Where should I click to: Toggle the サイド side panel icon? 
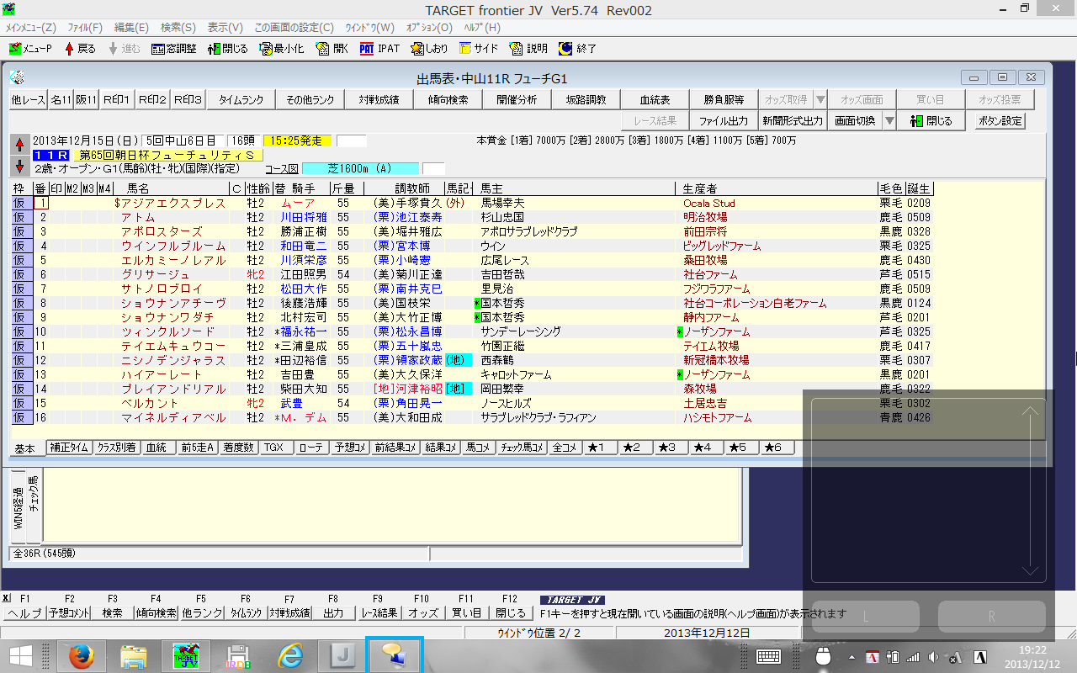coord(478,49)
